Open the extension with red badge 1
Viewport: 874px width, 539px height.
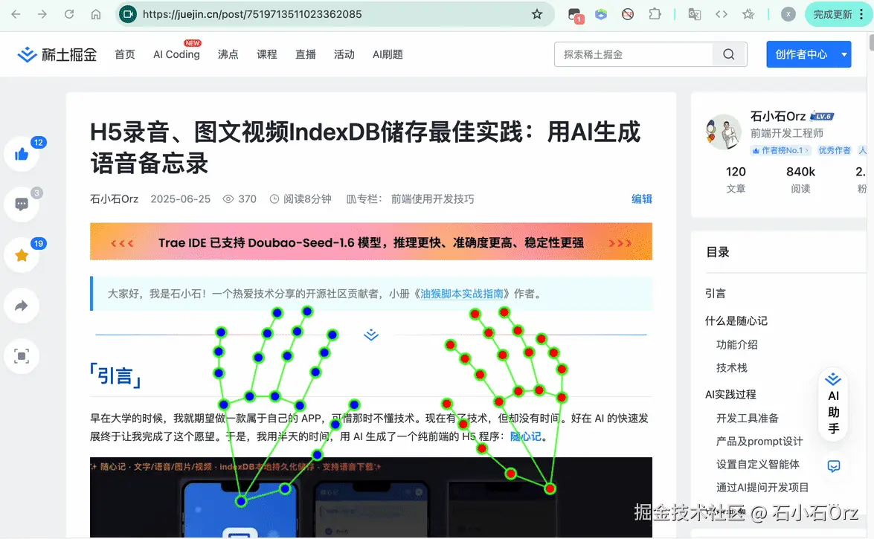(x=575, y=15)
